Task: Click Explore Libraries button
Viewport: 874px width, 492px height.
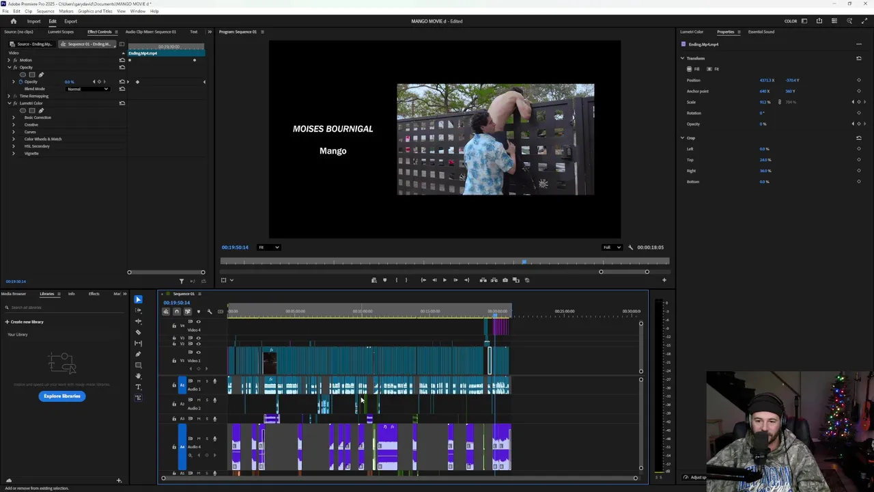Action: pos(62,396)
